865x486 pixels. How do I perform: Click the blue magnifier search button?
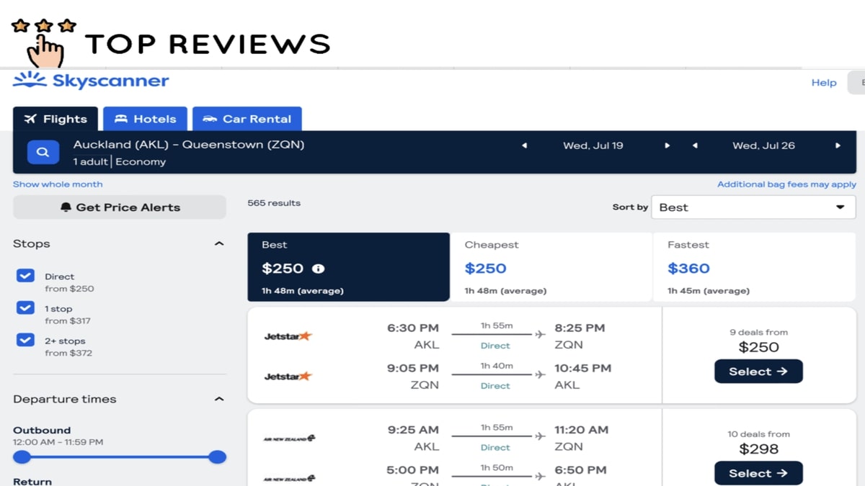43,153
